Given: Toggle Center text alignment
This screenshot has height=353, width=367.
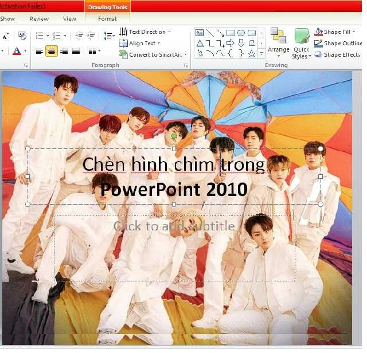Looking at the screenshot, I should point(52,51).
